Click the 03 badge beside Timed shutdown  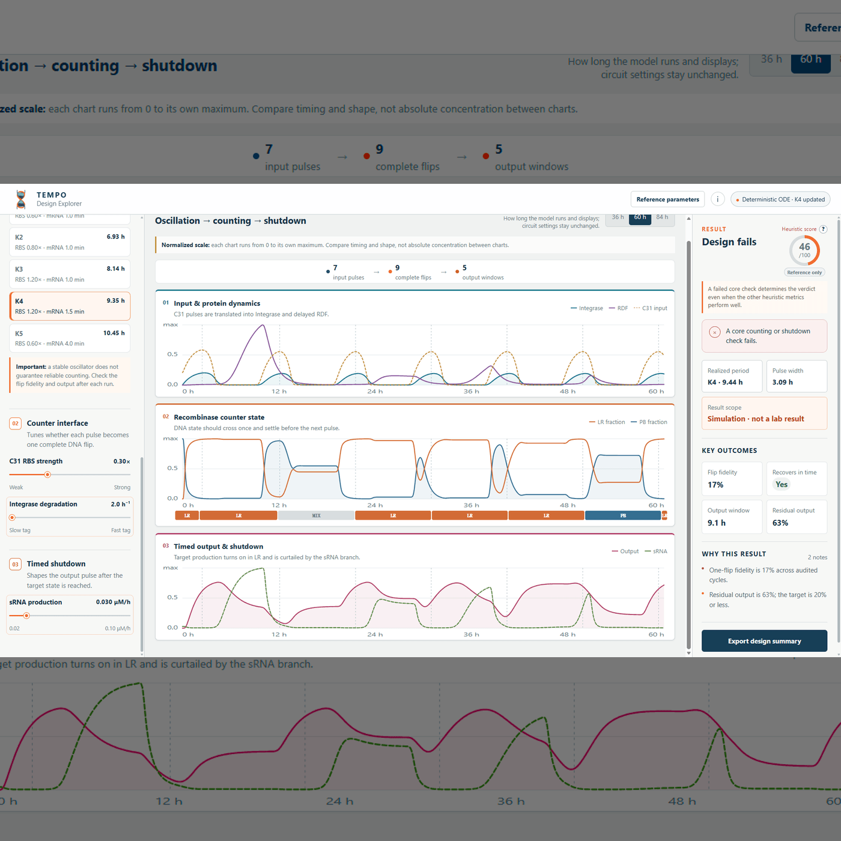pyautogui.click(x=16, y=564)
